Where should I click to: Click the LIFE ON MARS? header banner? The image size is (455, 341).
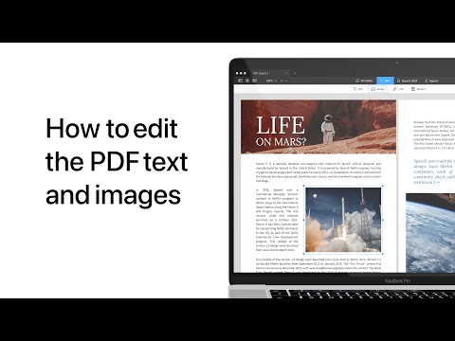(x=318, y=127)
